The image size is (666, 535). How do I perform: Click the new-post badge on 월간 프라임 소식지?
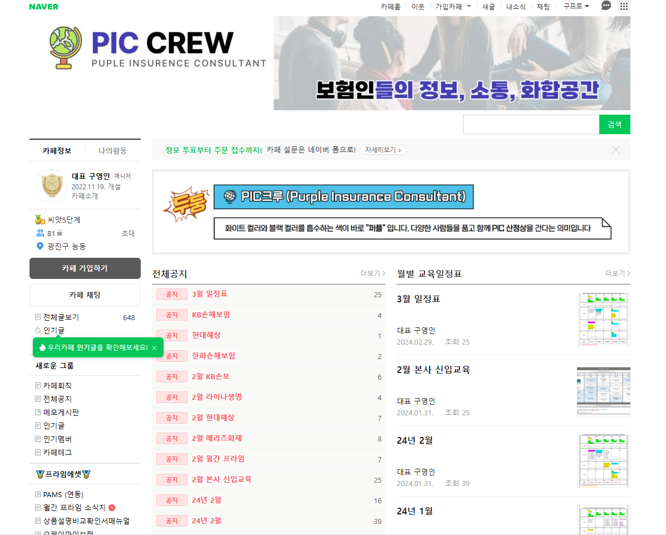click(x=112, y=507)
